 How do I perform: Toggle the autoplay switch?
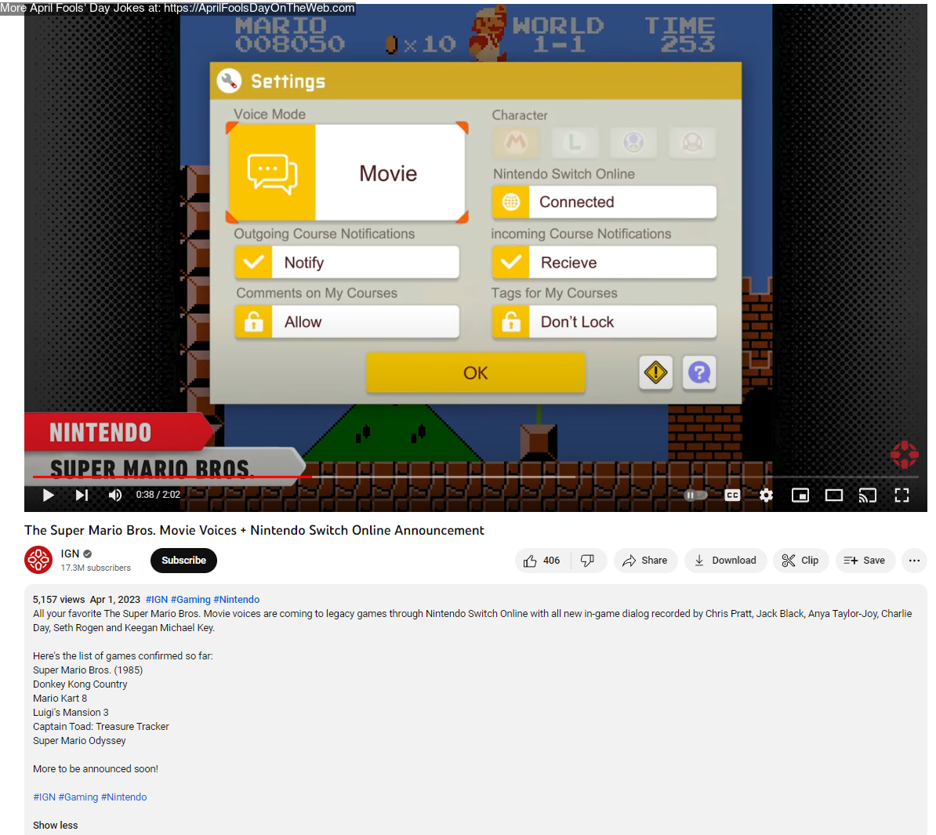coord(695,495)
